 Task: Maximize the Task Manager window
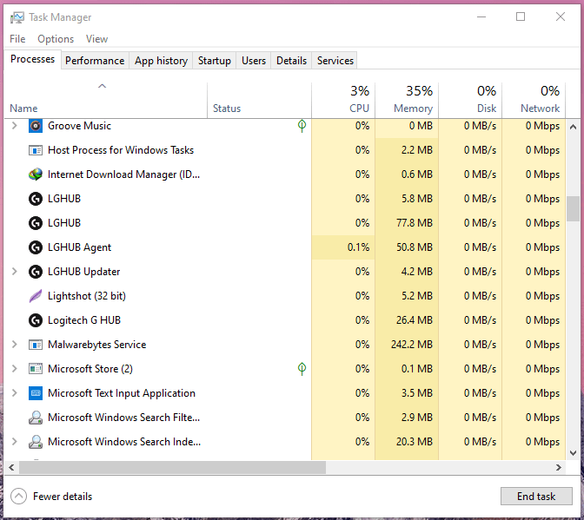click(521, 16)
